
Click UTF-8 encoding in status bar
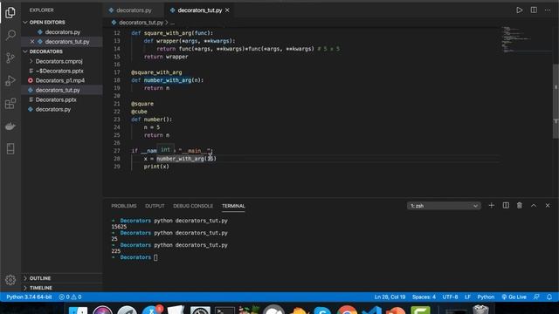[x=450, y=297]
